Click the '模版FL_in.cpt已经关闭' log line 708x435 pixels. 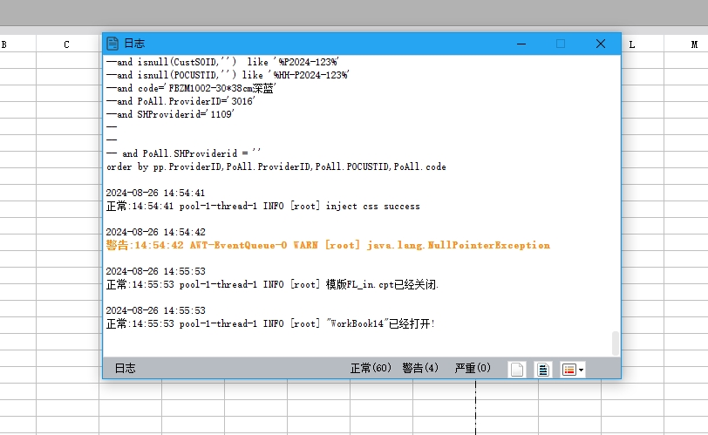272,285
